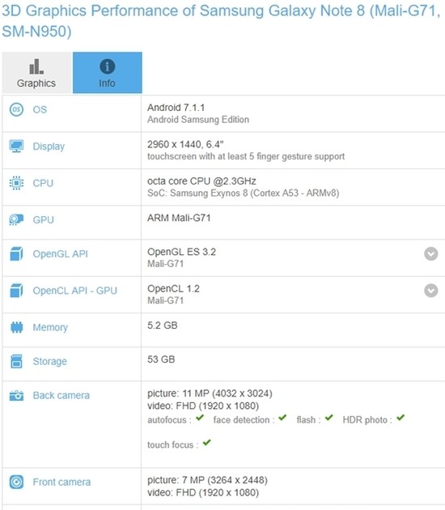Select the 53 GB storage value
This screenshot has width=445, height=510.
click(161, 359)
